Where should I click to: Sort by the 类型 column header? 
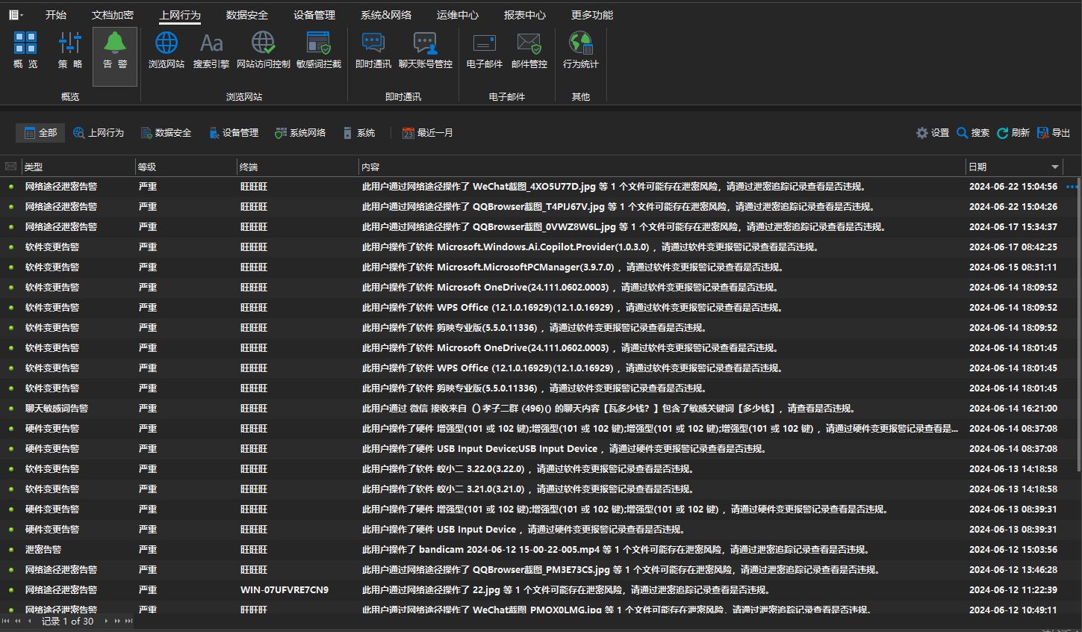(78, 167)
